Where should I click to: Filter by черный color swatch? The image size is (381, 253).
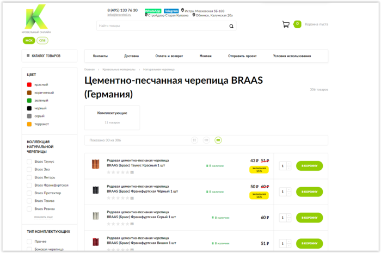coord(29,108)
